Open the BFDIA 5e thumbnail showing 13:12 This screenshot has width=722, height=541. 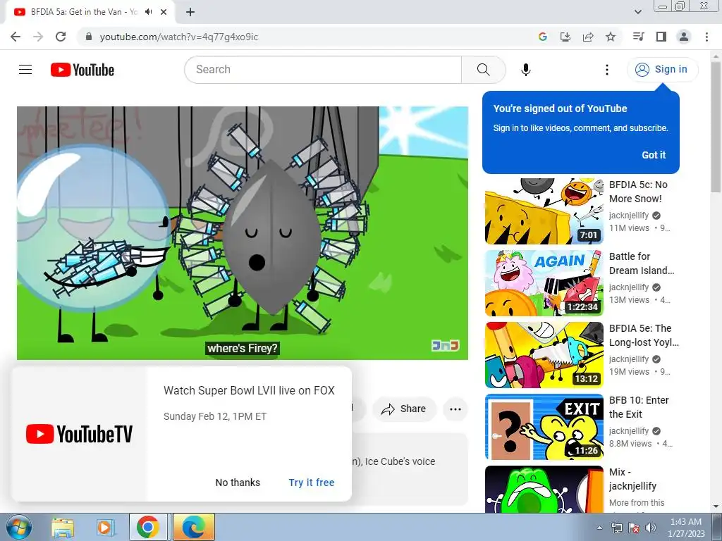click(x=544, y=355)
